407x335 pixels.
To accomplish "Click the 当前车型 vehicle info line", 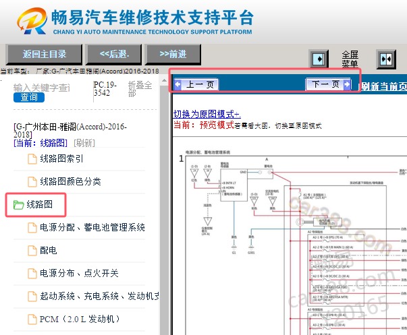I will (x=80, y=71).
